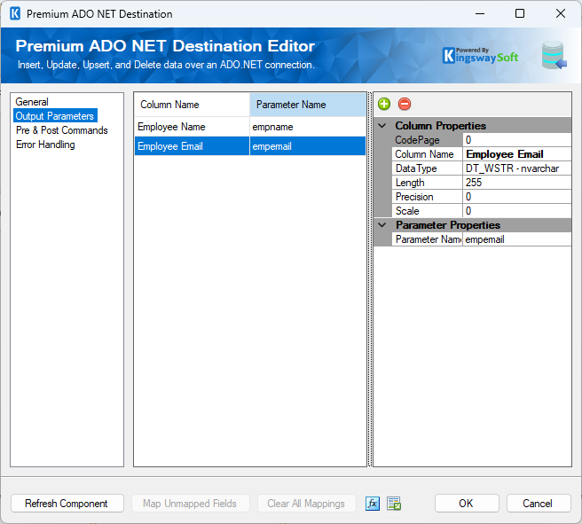Click the green add parameter icon
Image resolution: width=582 pixels, height=524 pixels.
[x=384, y=105]
